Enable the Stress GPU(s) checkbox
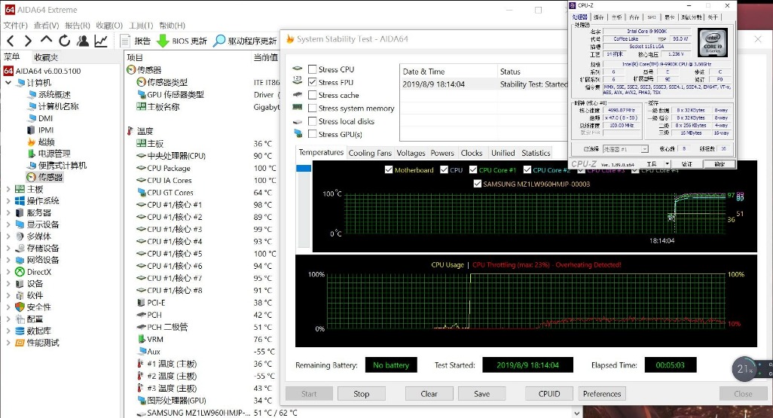Viewport: 773px width, 418px height. click(x=312, y=133)
